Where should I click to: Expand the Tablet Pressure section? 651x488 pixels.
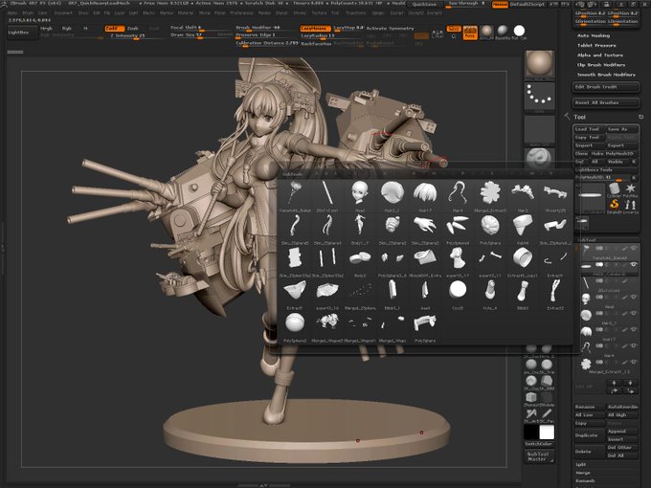[596, 45]
